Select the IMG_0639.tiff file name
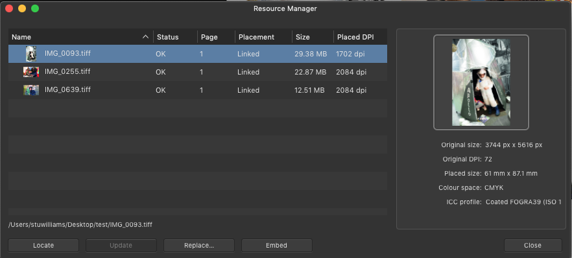The height and width of the screenshot is (258, 572). [67, 89]
